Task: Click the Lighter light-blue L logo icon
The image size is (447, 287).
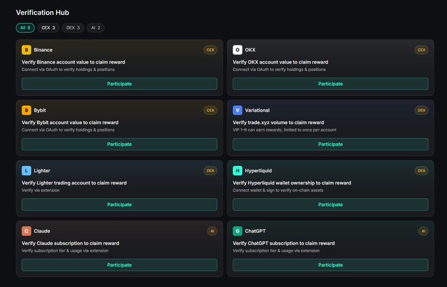Action: (26, 171)
